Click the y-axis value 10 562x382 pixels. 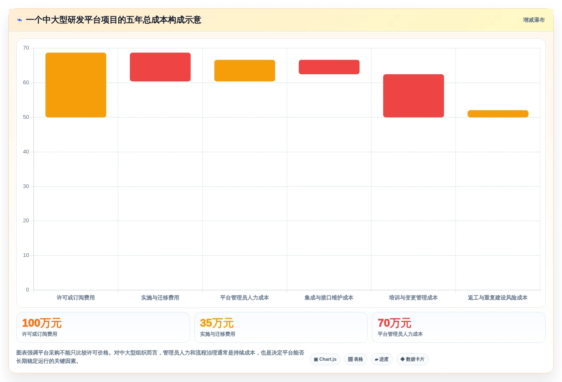(x=26, y=255)
